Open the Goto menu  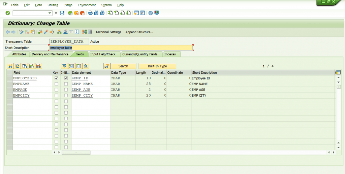pyautogui.click(x=38, y=5)
